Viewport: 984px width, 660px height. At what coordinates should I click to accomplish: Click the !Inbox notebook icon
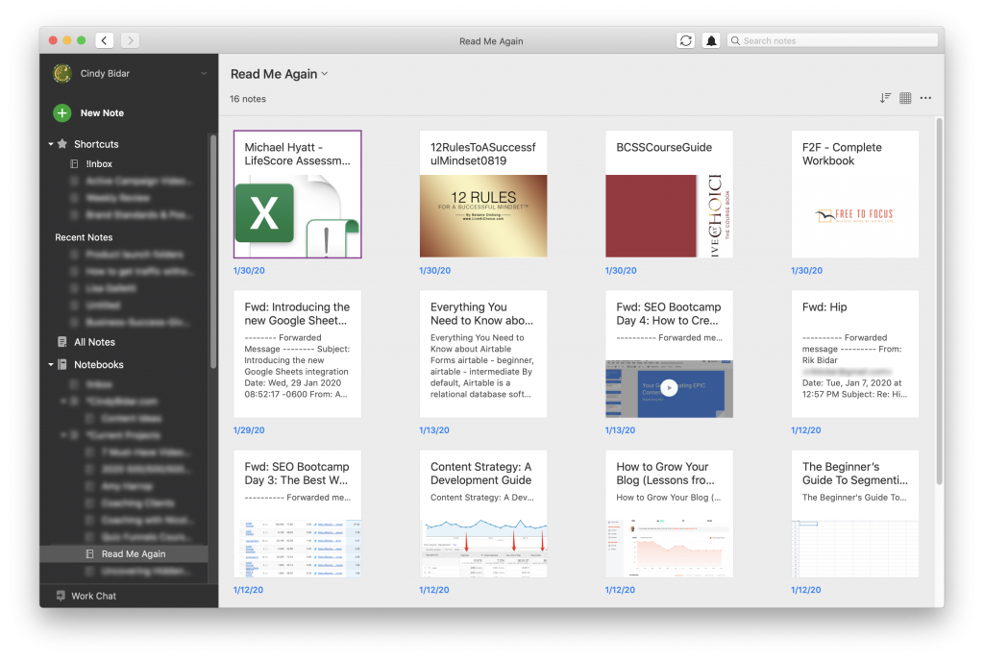74,163
